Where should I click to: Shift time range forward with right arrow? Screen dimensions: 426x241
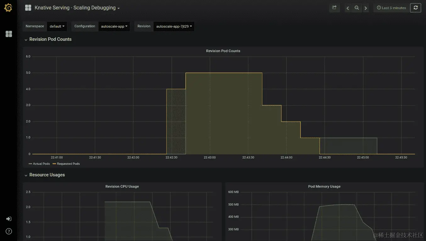(x=366, y=8)
